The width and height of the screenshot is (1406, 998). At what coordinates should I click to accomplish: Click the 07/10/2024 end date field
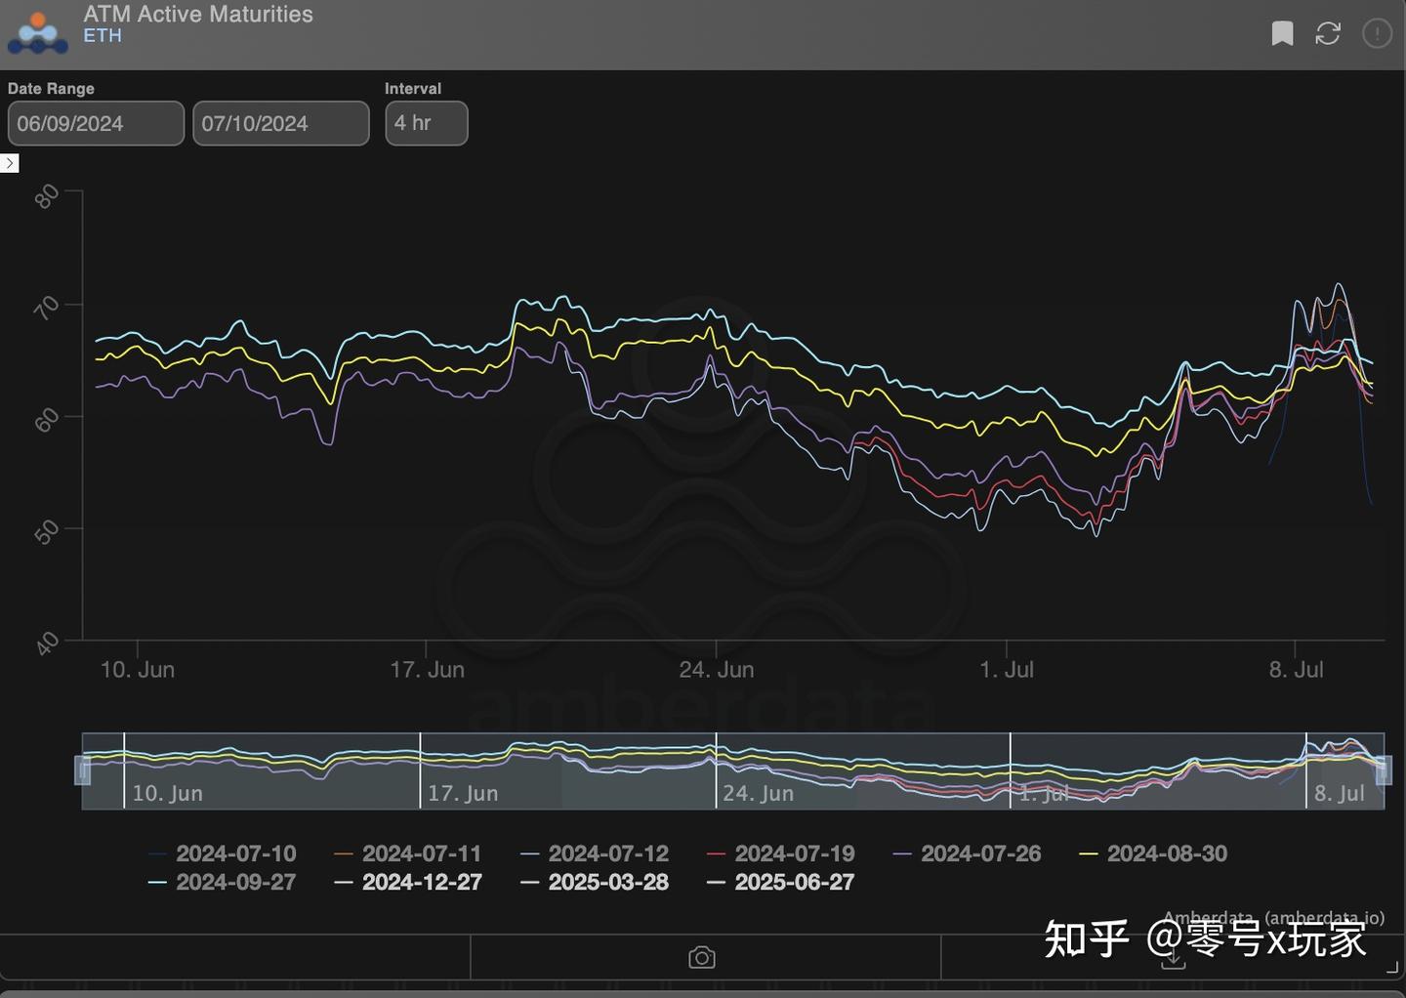pos(280,123)
